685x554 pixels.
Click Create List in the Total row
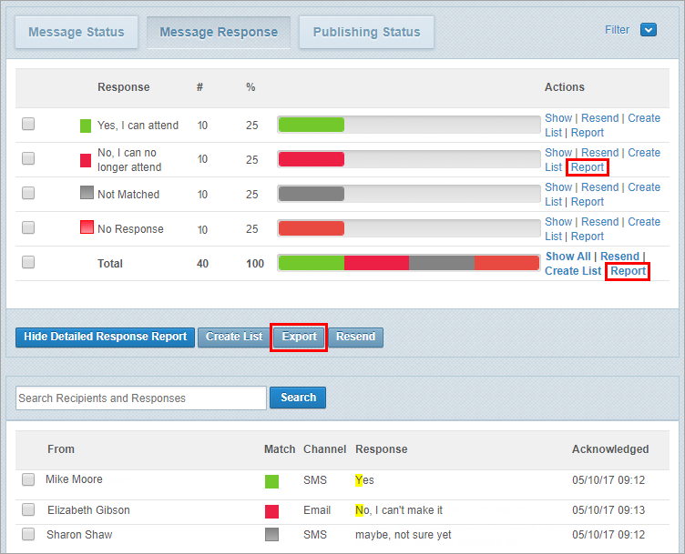573,271
